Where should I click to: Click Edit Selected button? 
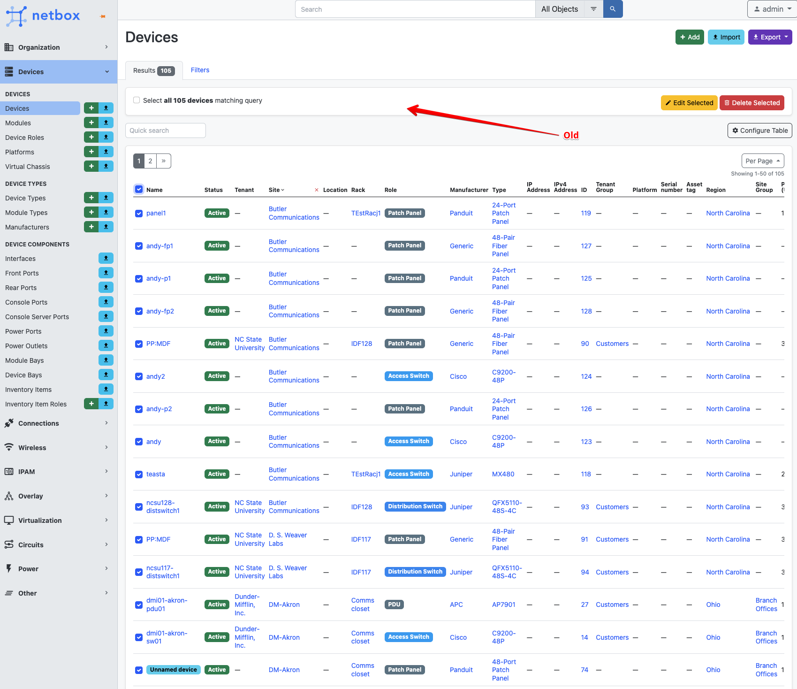(x=689, y=103)
